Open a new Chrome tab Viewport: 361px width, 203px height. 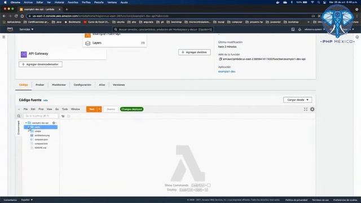[67, 10]
